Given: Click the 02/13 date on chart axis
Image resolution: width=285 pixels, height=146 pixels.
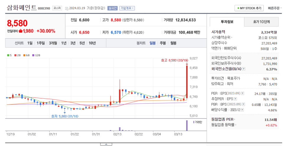Looking at the screenshot, I should pyautogui.click(x=117, y=134).
